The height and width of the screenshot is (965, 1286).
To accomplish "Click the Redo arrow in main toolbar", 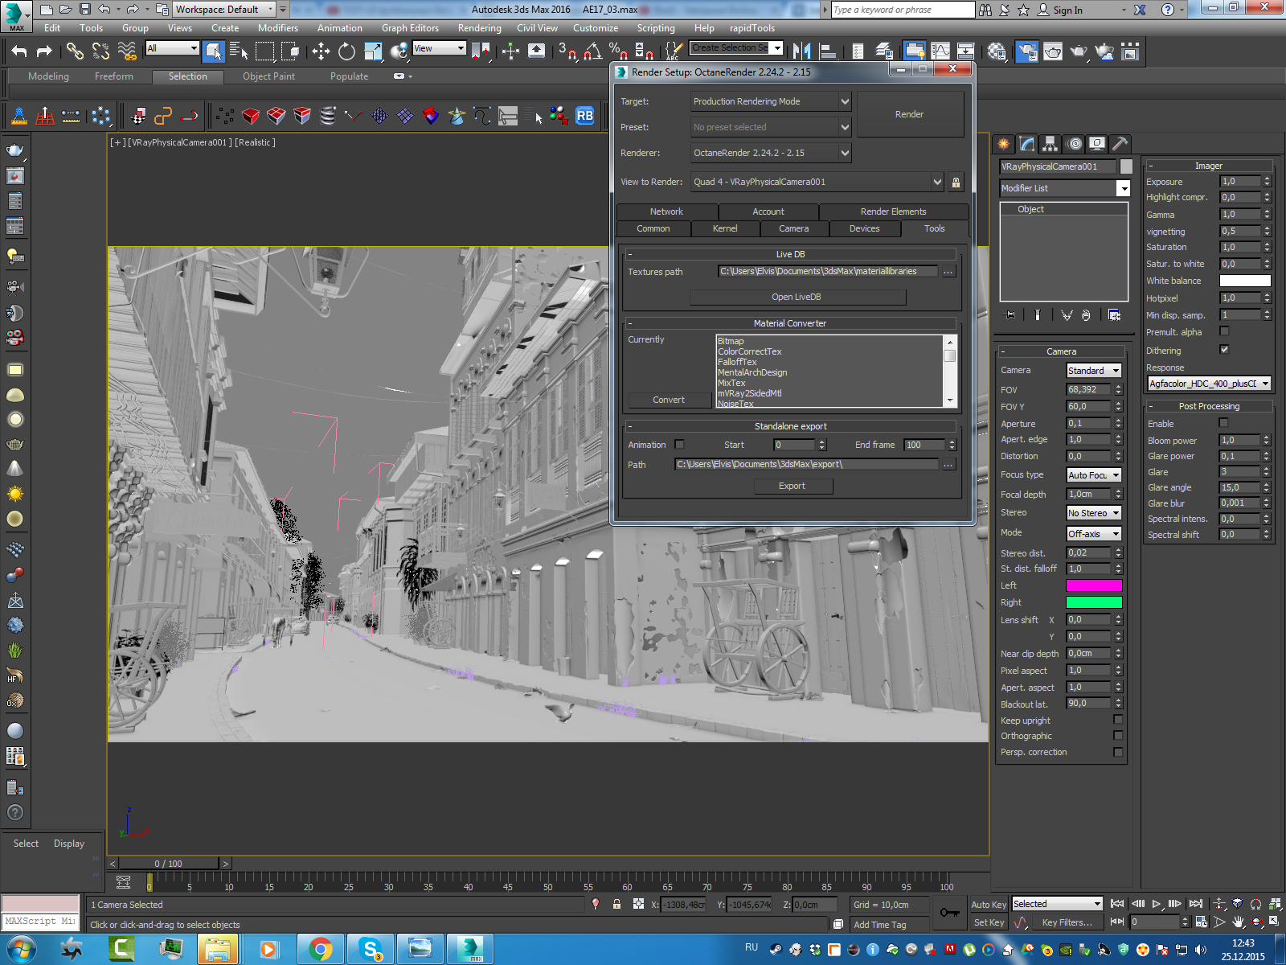I will point(44,51).
